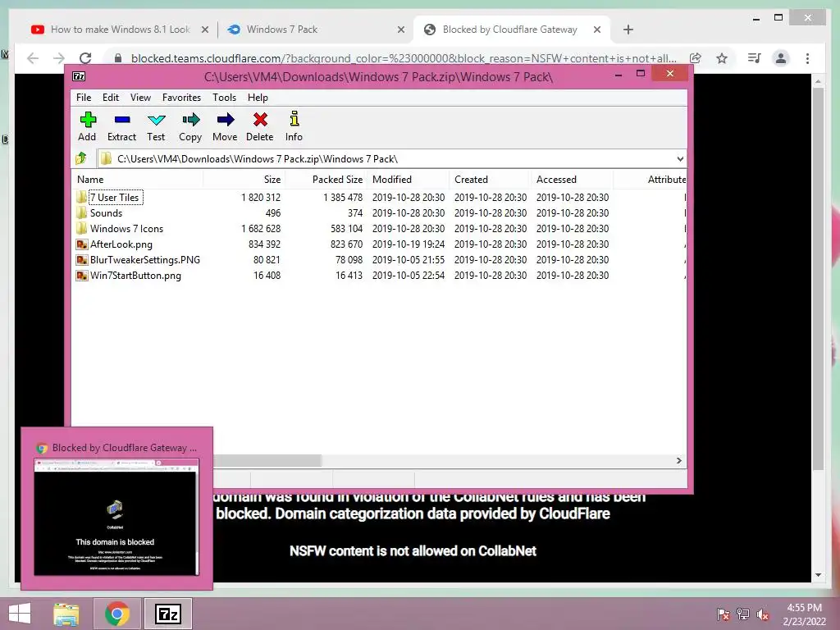Screen dimensions: 840x630
Task: Click the Test archive icon
Action: (x=157, y=120)
